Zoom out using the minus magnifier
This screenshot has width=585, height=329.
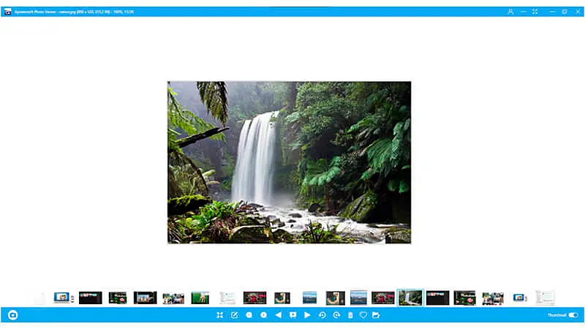[249, 315]
